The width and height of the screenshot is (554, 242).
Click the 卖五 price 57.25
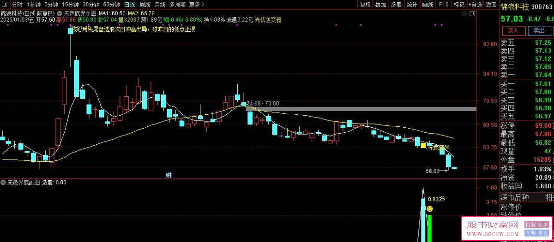coord(543,42)
